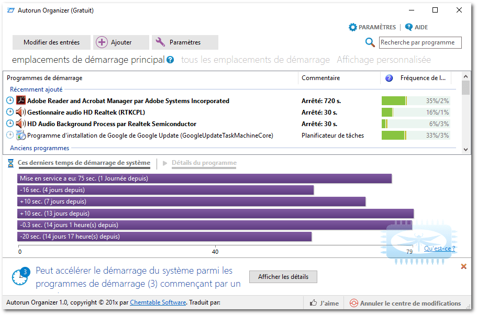The width and height of the screenshot is (477, 315).
Task: Click the wrench icon in Paramètres button
Action: pos(160,42)
